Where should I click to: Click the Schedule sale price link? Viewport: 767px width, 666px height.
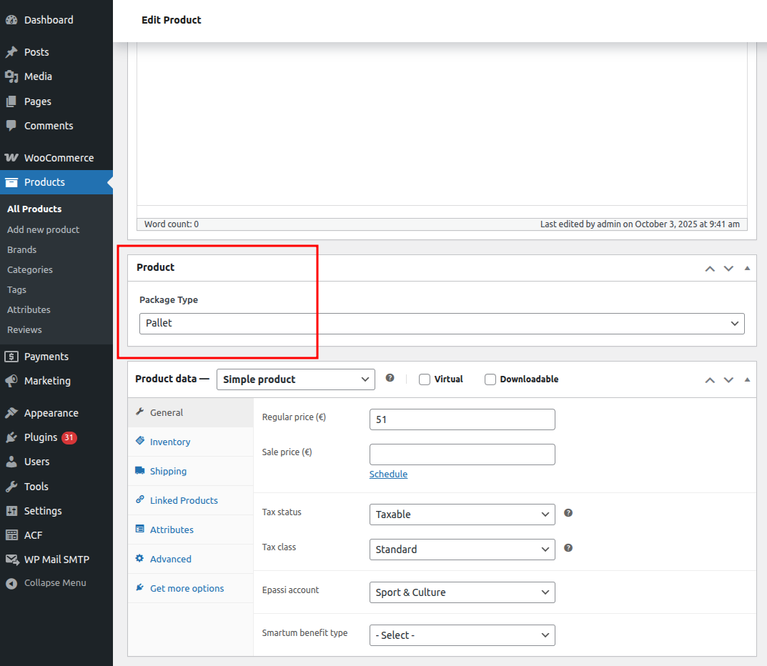coord(388,474)
